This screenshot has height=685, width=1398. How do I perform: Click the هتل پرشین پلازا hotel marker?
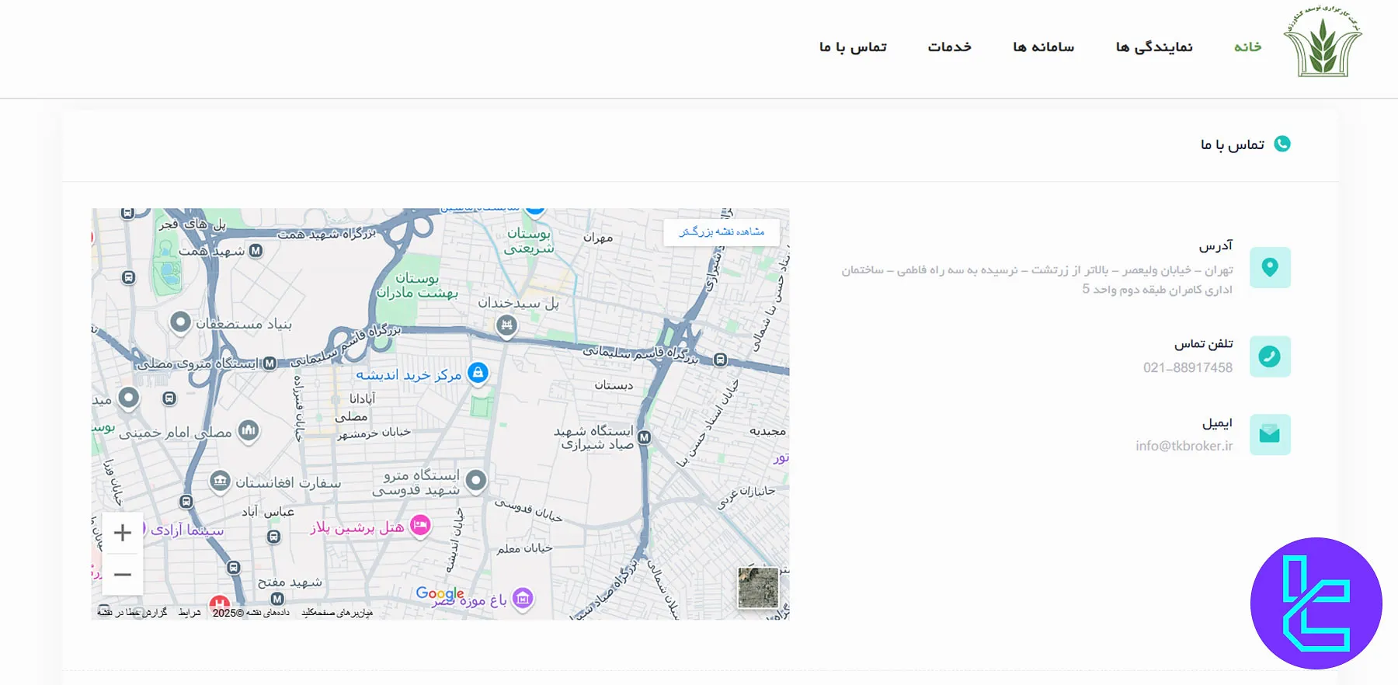pyautogui.click(x=420, y=526)
